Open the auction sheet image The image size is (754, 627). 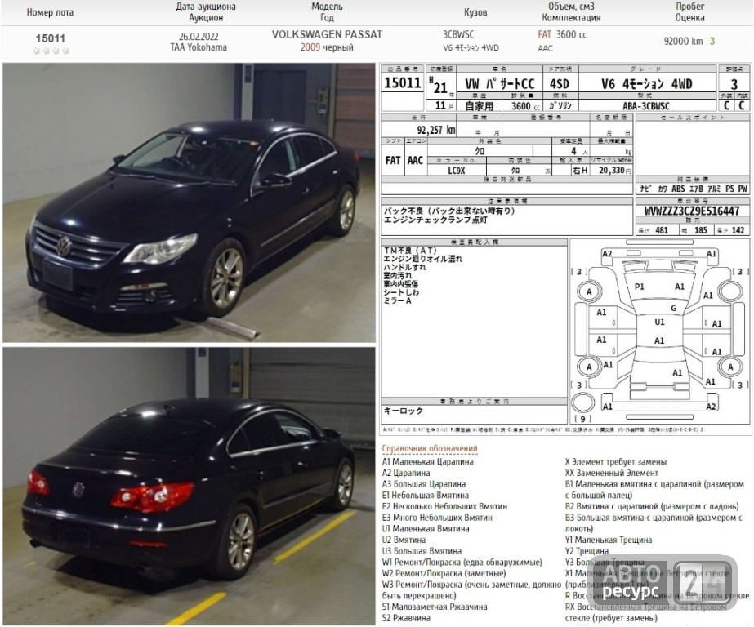tap(565, 249)
